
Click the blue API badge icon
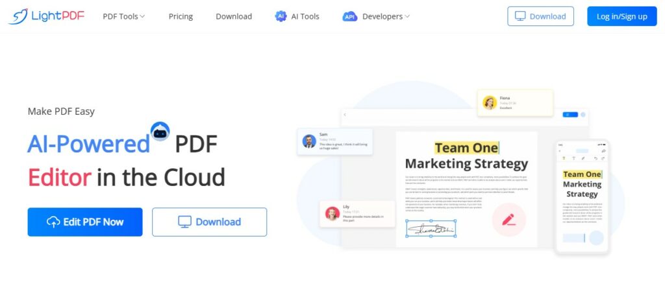(350, 16)
